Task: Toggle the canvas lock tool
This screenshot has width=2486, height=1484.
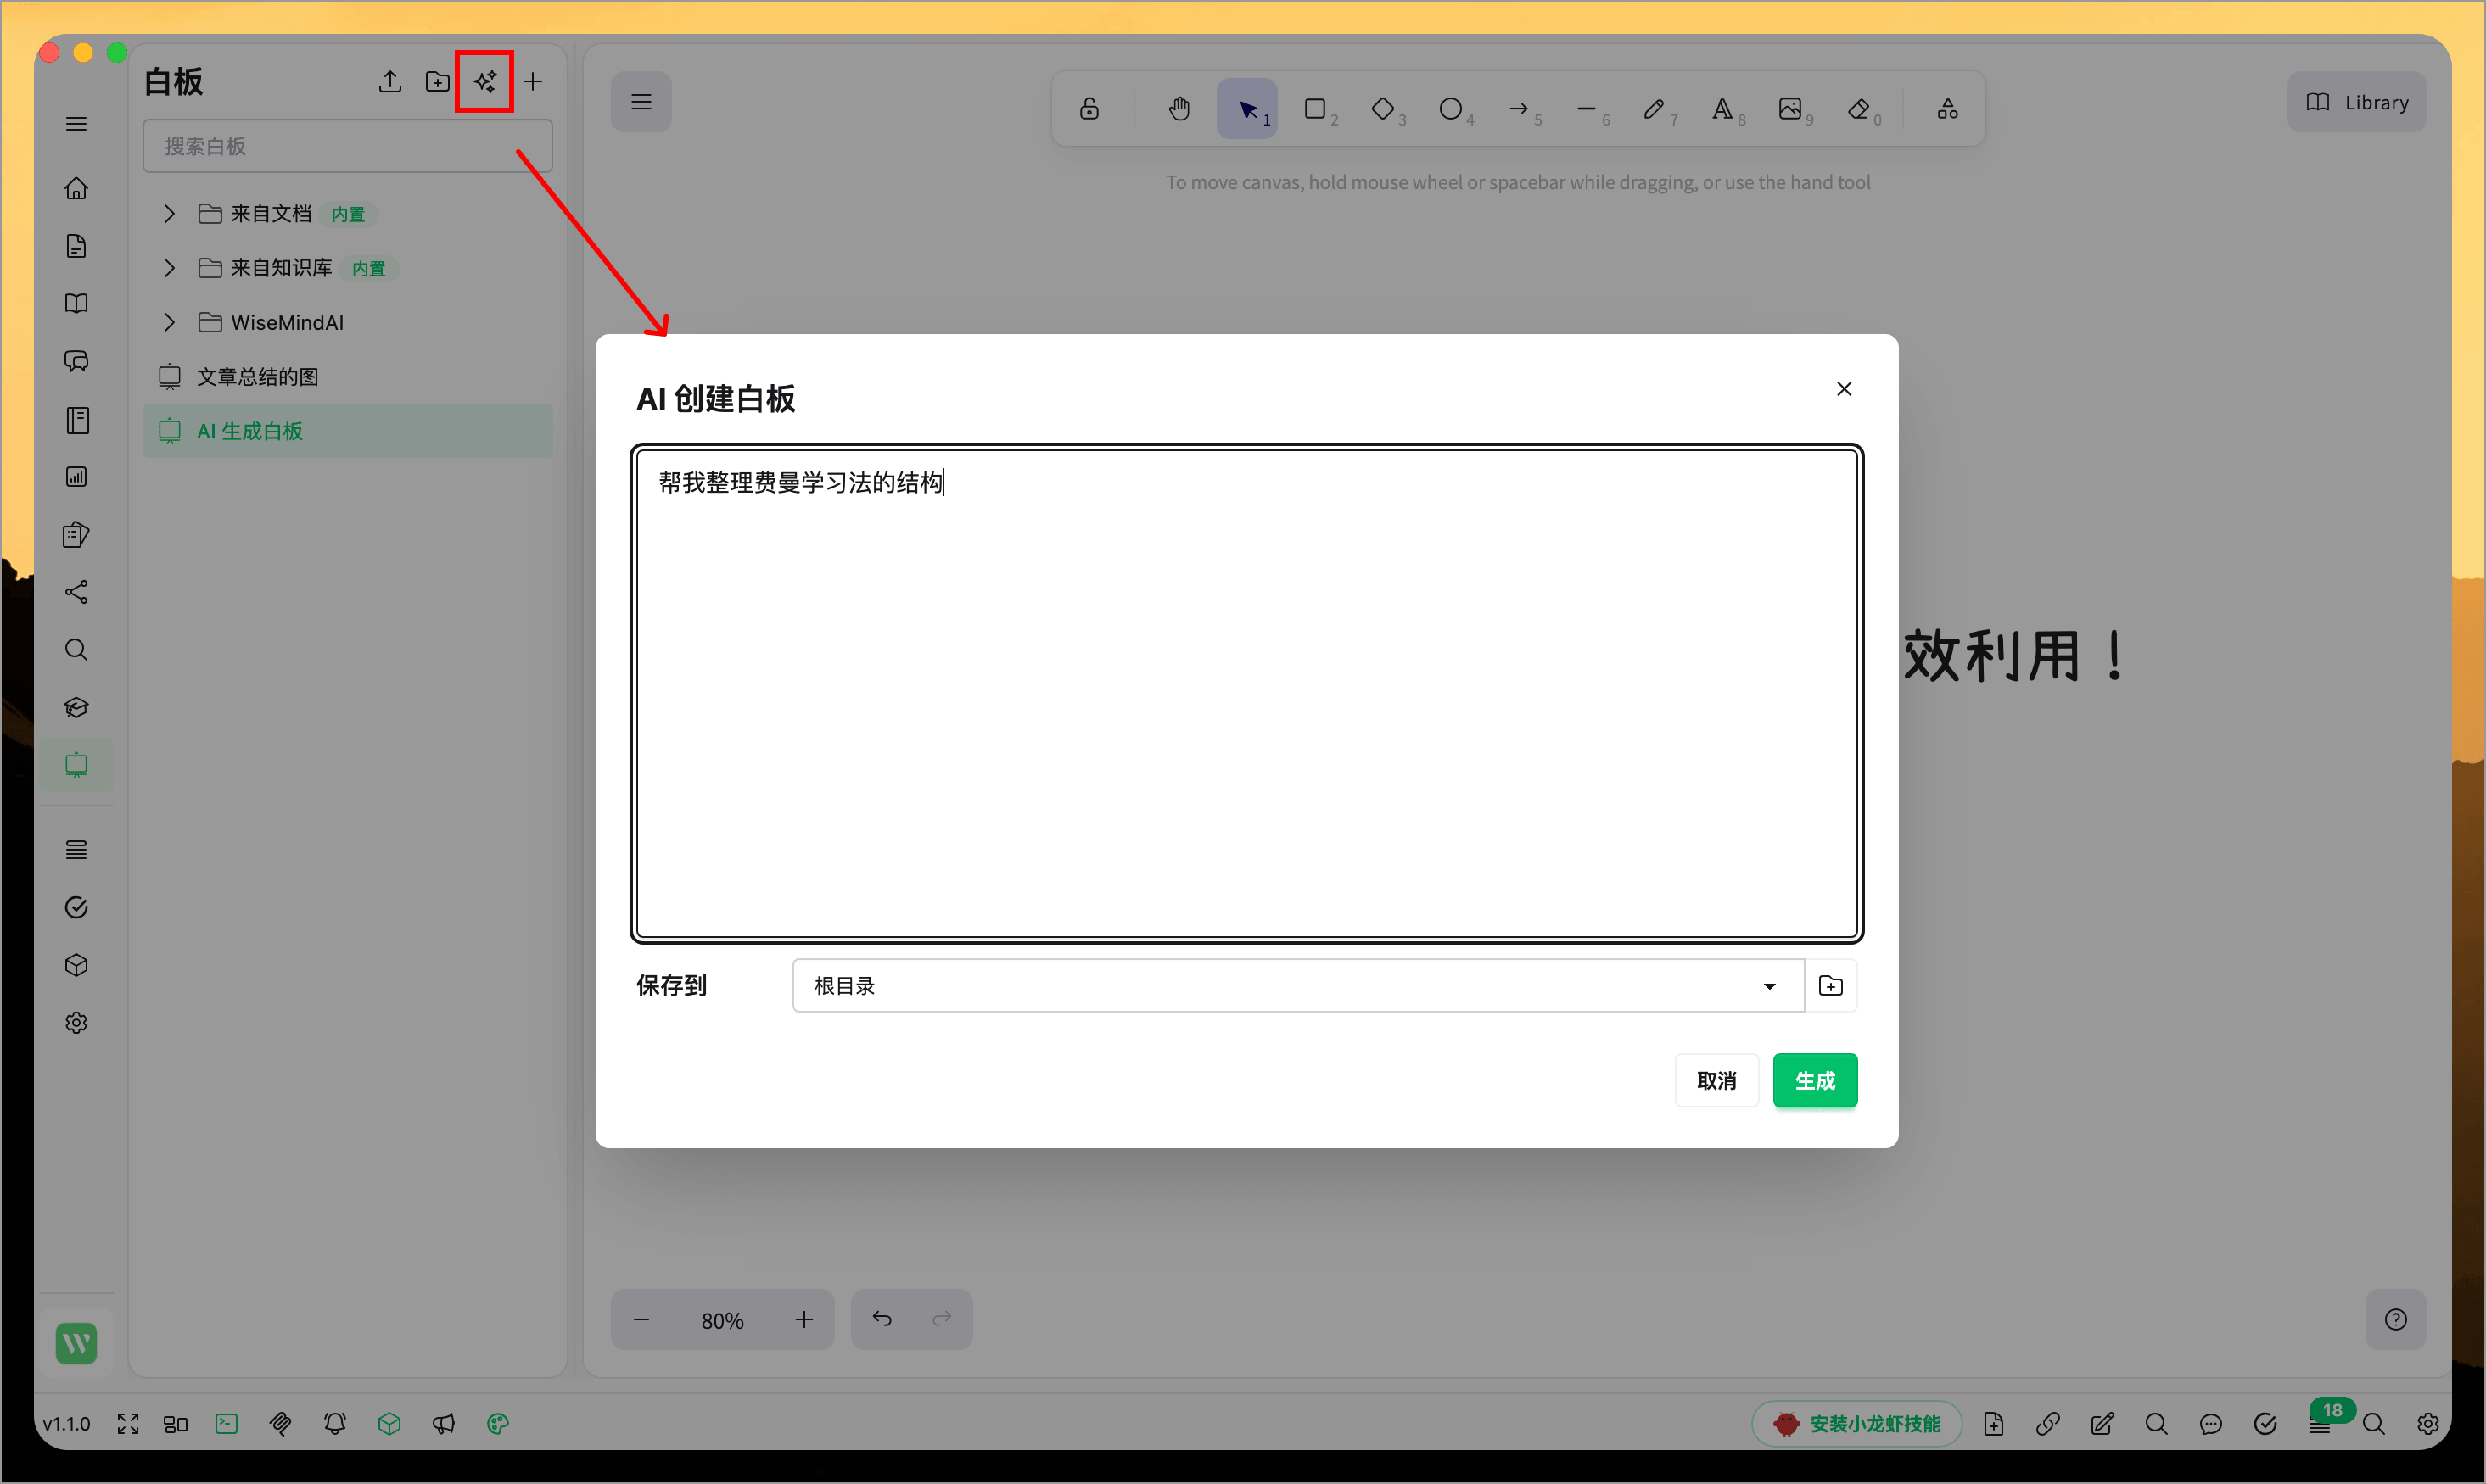Action: 1089,109
